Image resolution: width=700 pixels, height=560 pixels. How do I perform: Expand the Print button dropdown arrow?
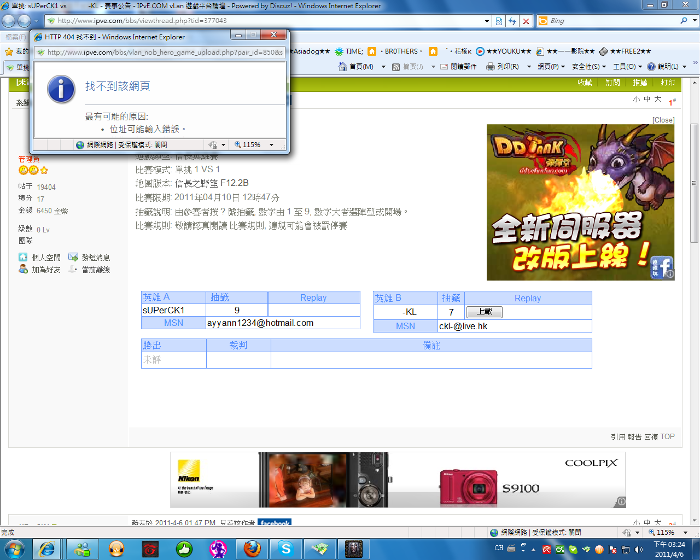coord(529,67)
